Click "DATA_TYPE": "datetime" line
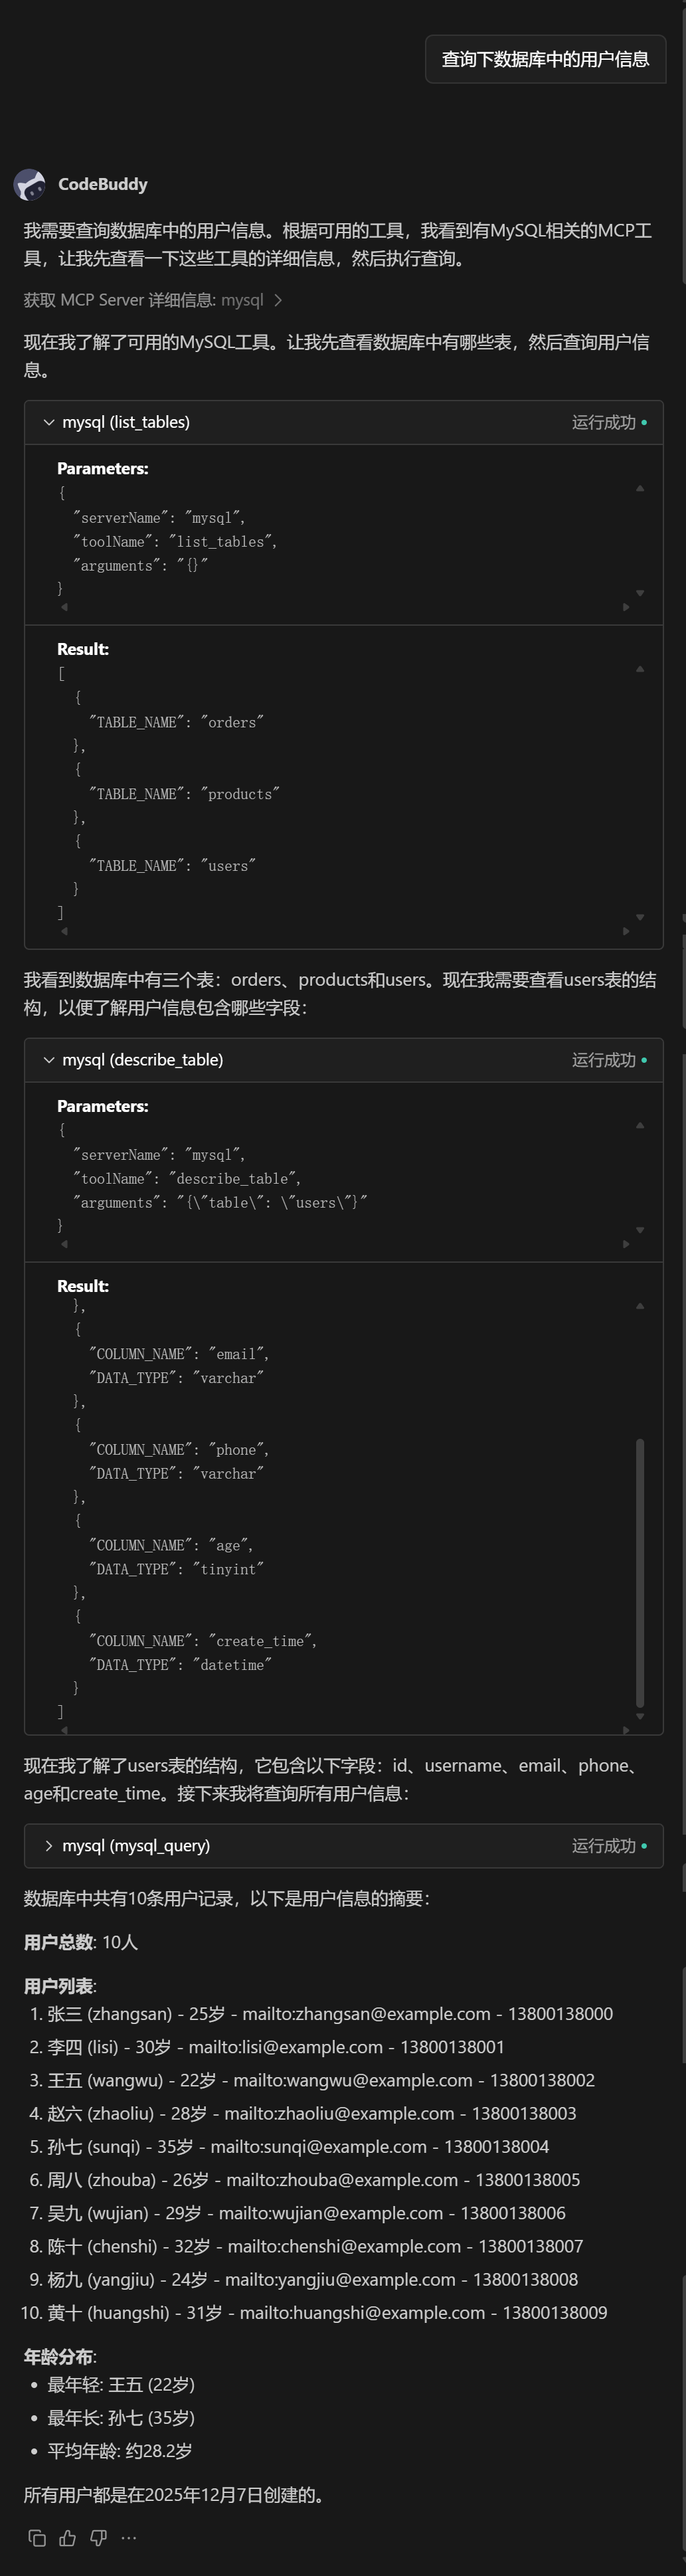Screen dimensions: 686x2576 (x=180, y=1665)
